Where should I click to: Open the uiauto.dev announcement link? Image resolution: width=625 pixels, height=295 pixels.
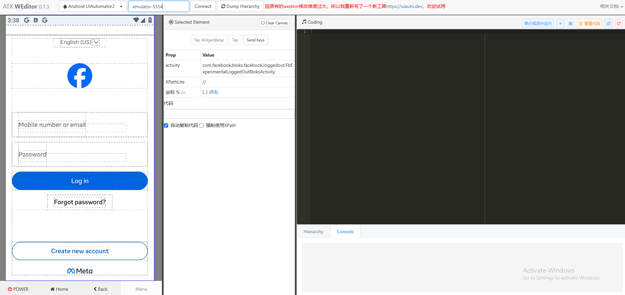point(404,6)
